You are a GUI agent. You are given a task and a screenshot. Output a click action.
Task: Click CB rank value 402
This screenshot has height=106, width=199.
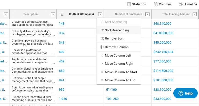click(x=62, y=52)
